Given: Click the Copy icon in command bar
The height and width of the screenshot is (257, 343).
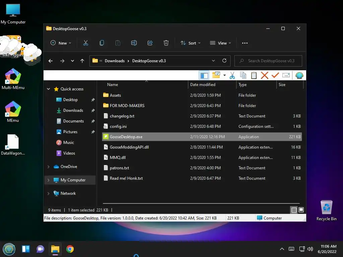Looking at the screenshot, I should tap(102, 43).
